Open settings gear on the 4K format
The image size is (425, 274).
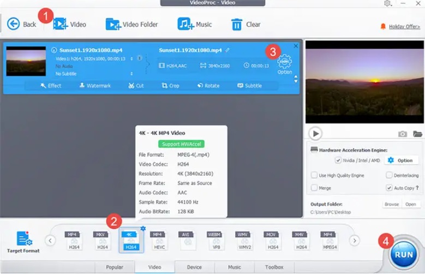click(x=143, y=228)
